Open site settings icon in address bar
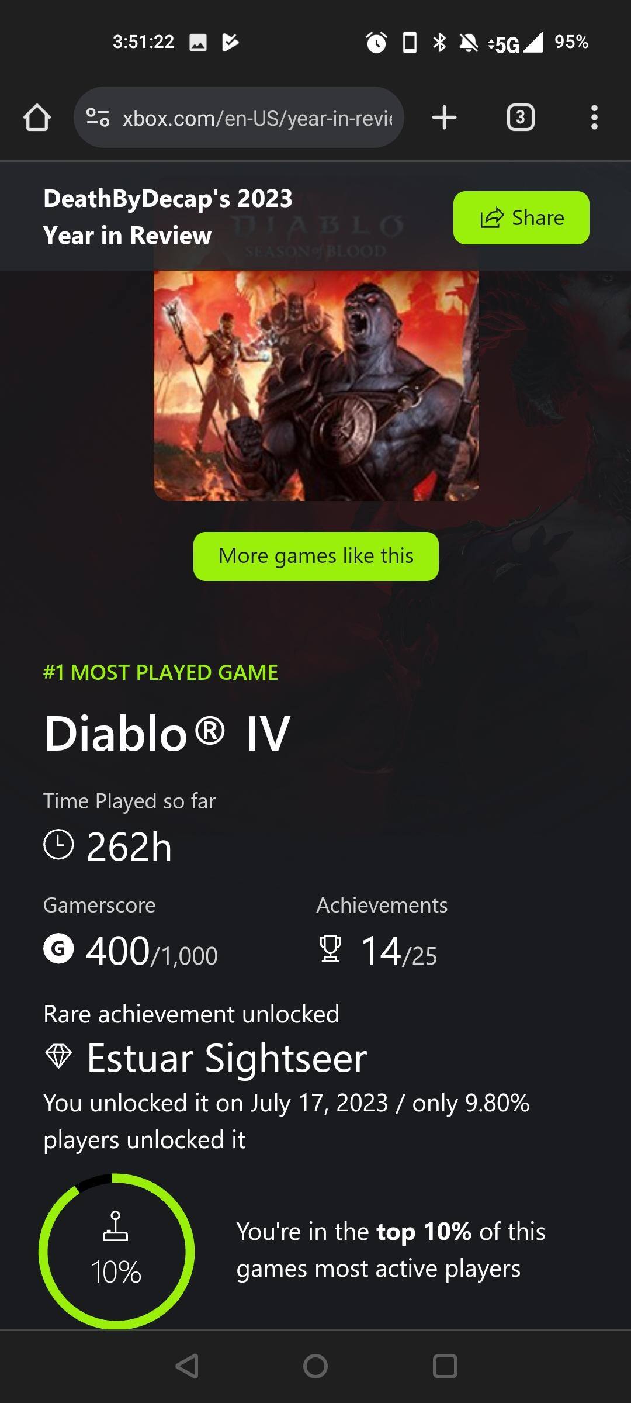 [98, 118]
